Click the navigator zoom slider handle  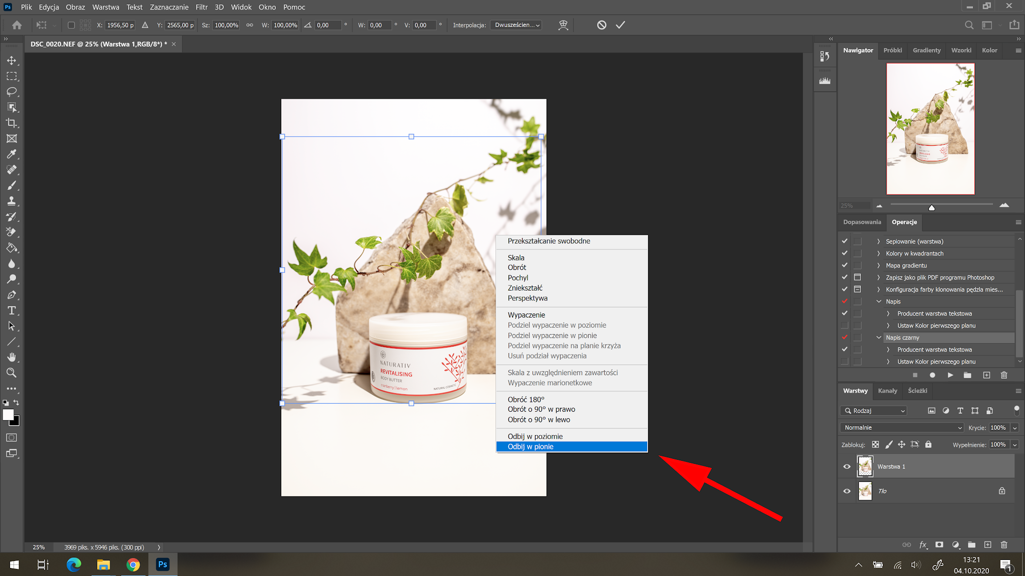coord(931,207)
